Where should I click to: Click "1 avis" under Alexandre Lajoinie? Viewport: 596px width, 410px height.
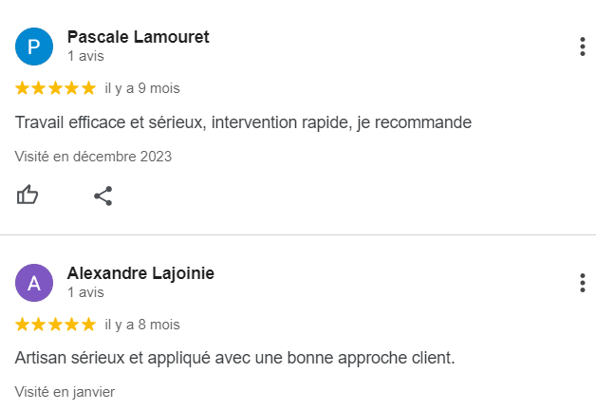click(x=85, y=292)
